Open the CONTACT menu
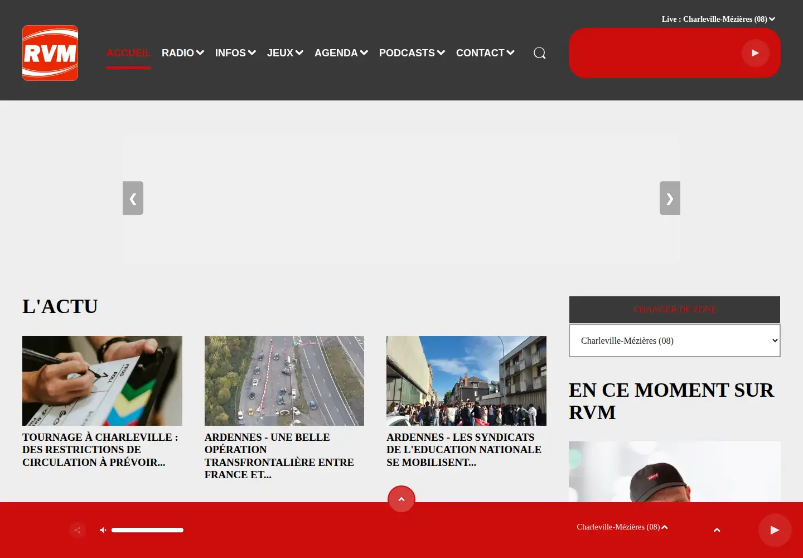 point(485,53)
